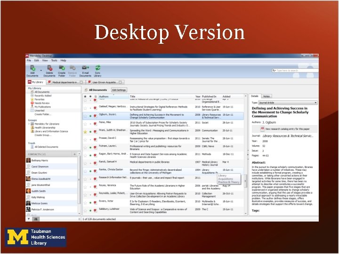Switch to the Notes tab
This screenshot has width=339, height=254.
coord(266,96)
